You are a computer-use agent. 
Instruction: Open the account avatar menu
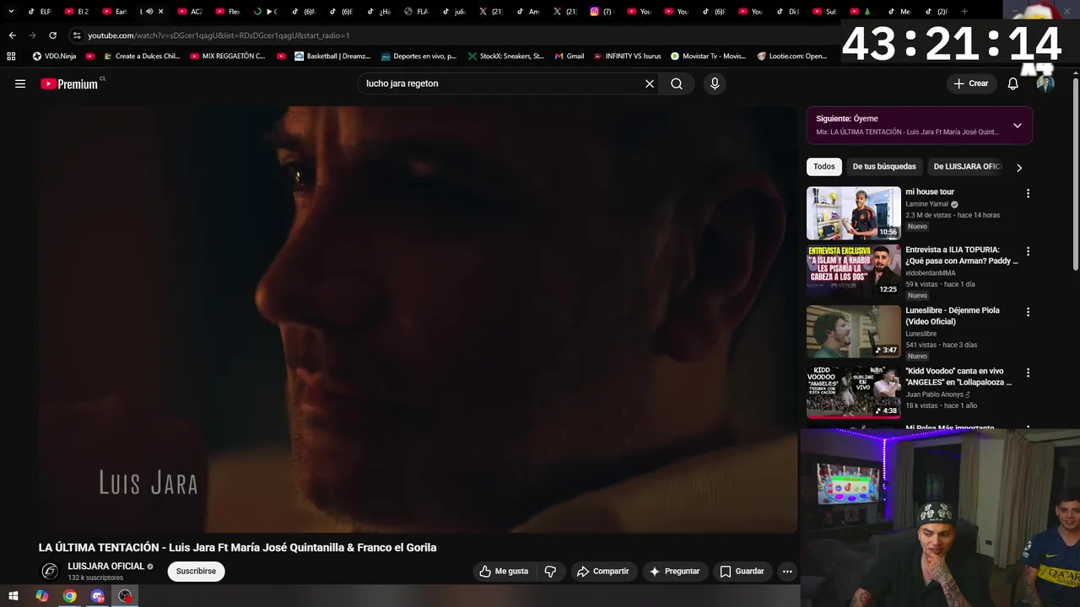(x=1045, y=83)
